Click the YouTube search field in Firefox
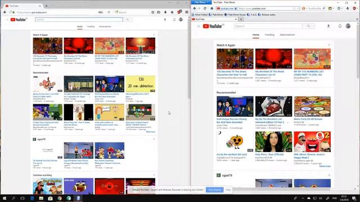Screen dimensions: 360x202 point(79,20)
